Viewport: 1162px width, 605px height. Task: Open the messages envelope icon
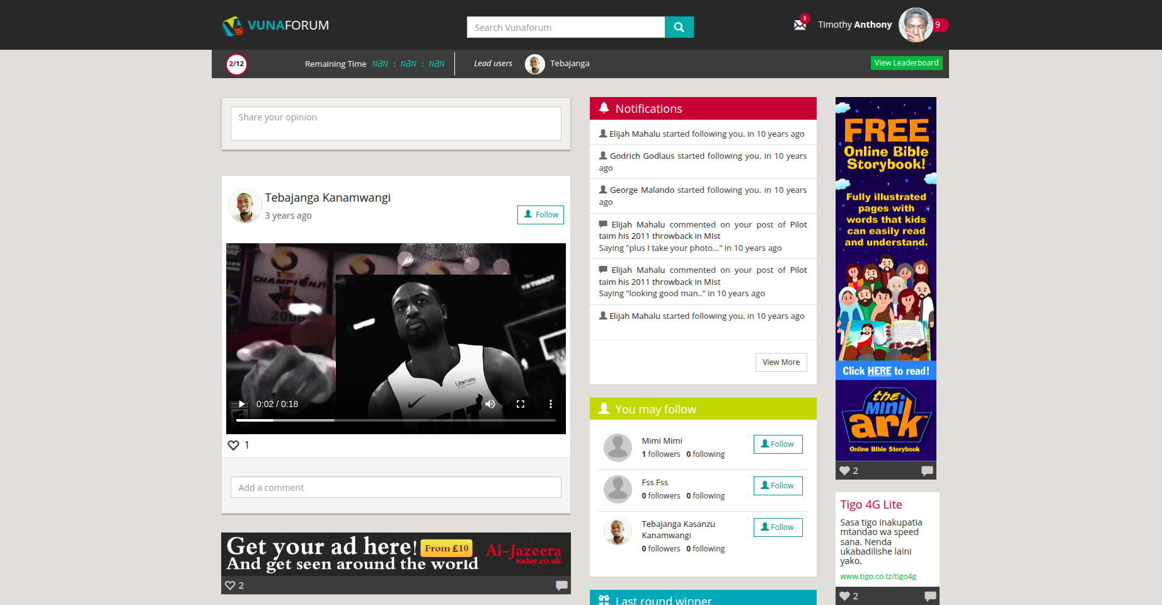click(800, 25)
